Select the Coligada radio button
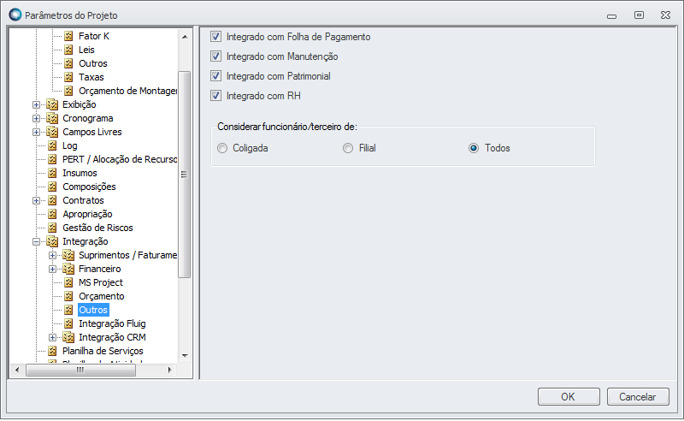Viewport: 684px width, 421px height. pos(223,148)
